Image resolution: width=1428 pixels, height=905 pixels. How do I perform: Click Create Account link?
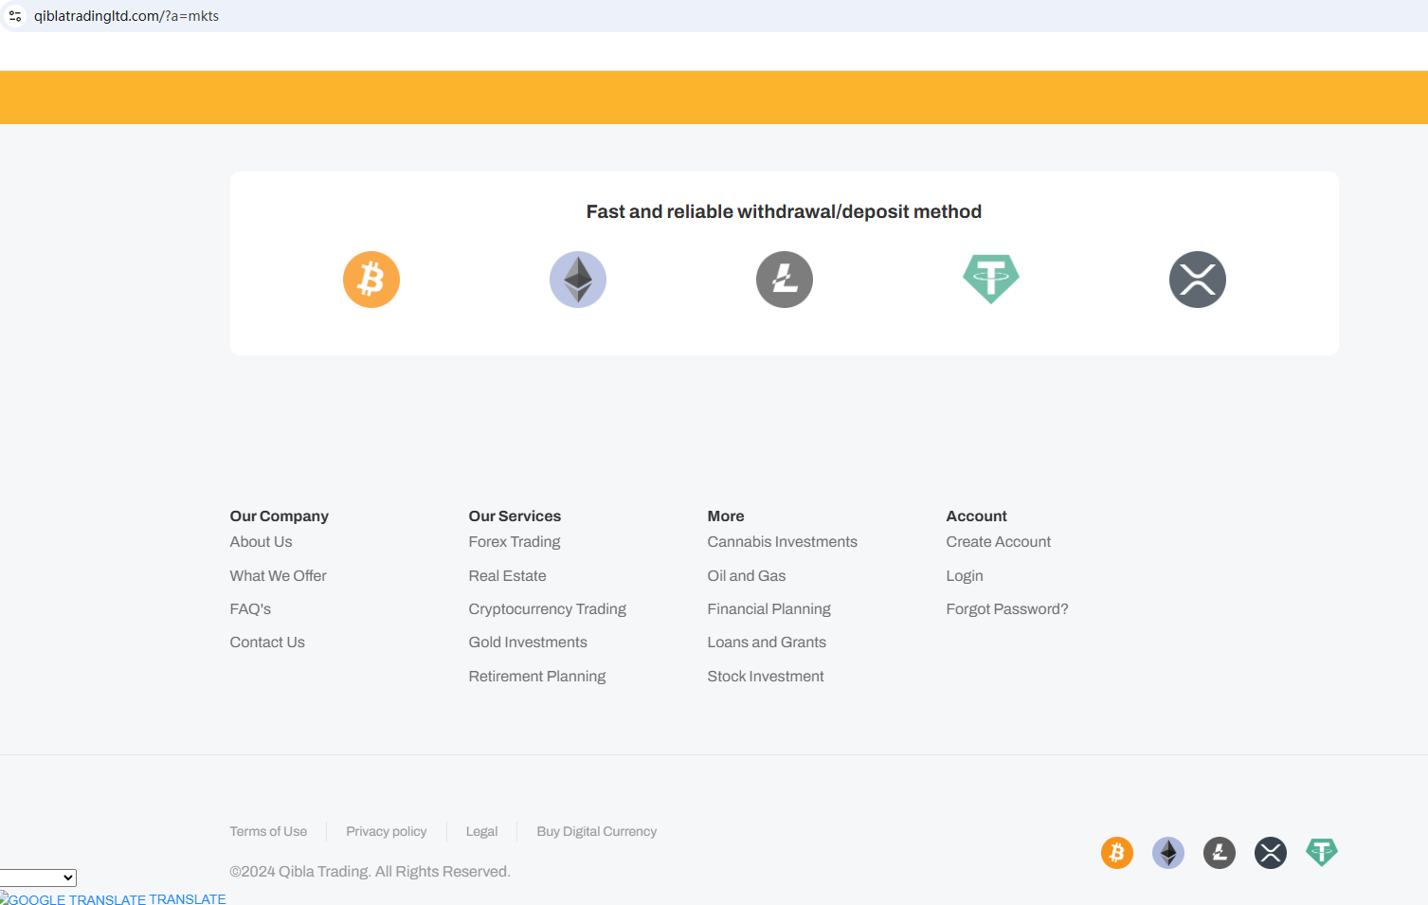click(x=998, y=542)
